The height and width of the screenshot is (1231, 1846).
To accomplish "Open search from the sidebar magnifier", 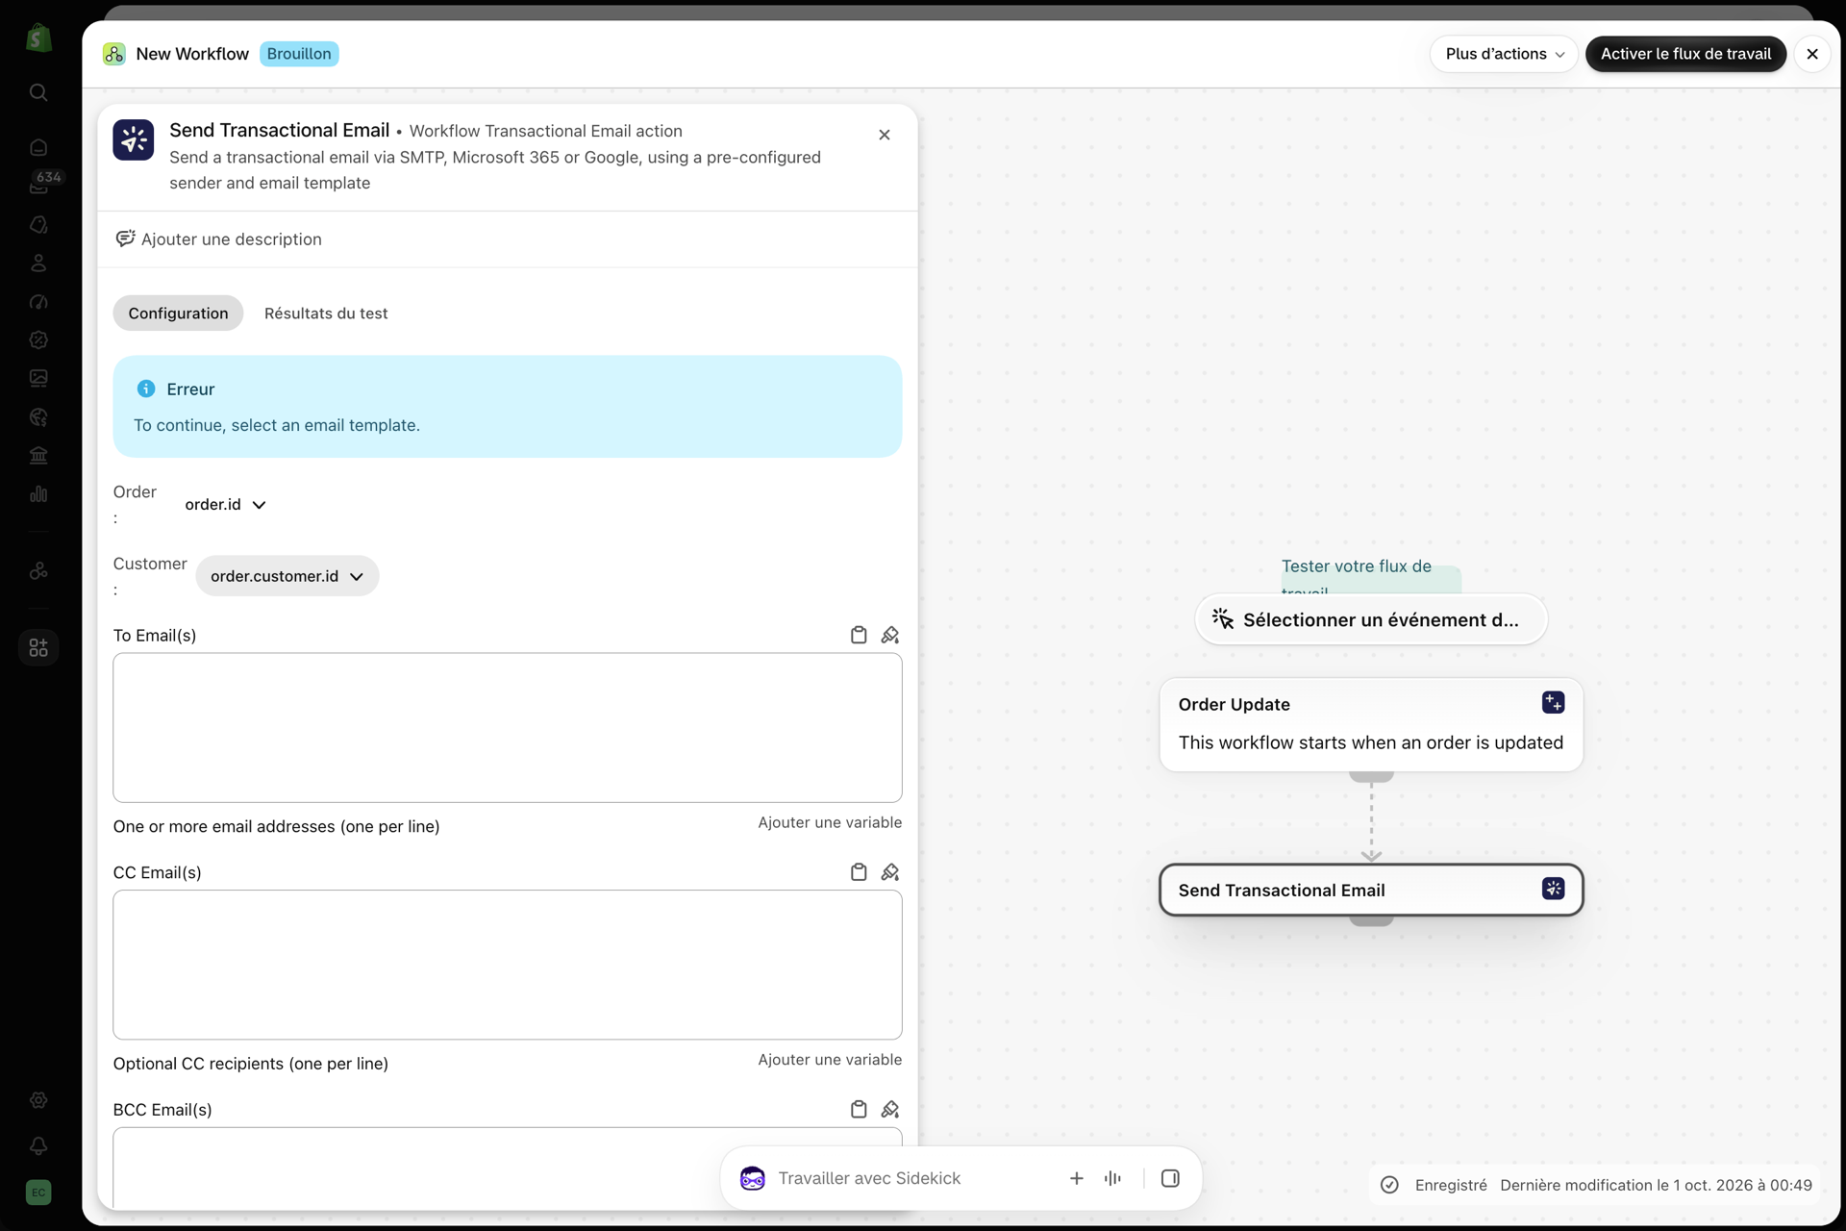I will click(38, 92).
